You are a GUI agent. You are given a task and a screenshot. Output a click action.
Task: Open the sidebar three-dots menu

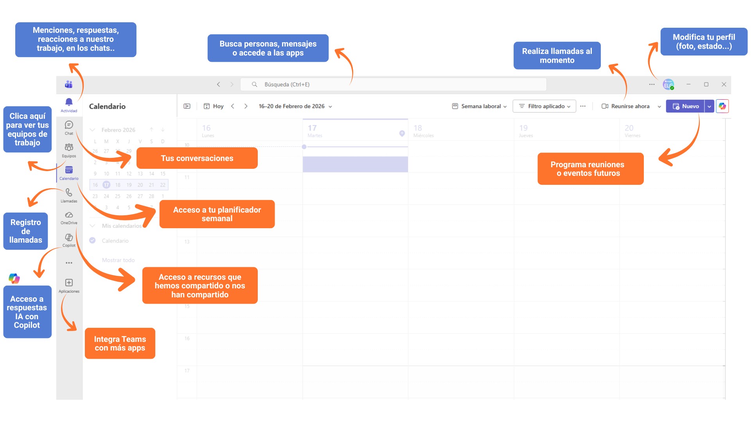tap(69, 263)
